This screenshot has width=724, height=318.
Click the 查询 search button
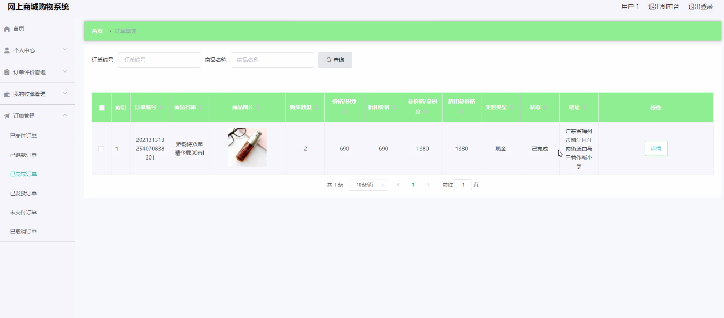tap(335, 60)
